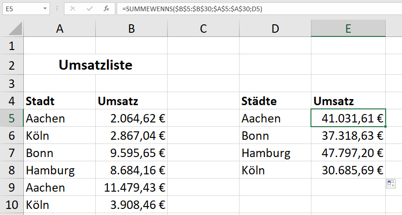This screenshot has height=215, width=402.
Task: Click the Insert Function fx icon
Action: tap(106, 9)
